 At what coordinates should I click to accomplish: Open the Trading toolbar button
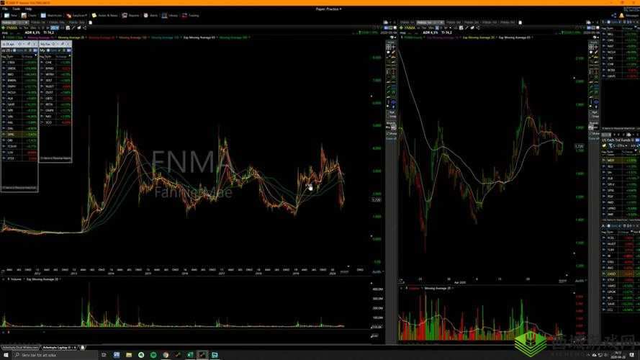tap(191, 15)
